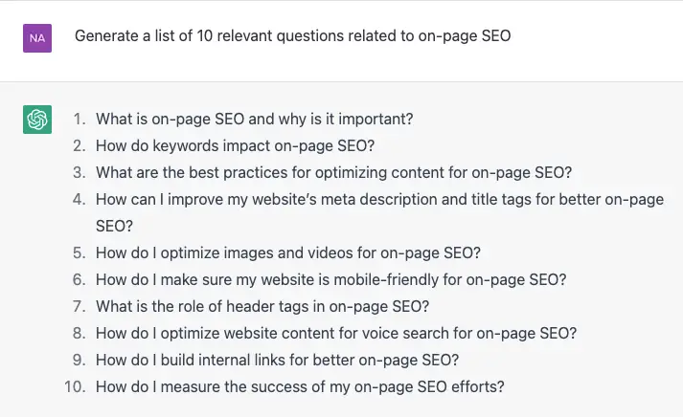Click the list number 1 marker
This screenshot has height=417, width=683.
tap(80, 119)
